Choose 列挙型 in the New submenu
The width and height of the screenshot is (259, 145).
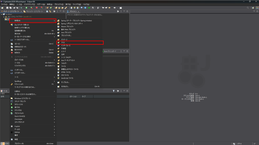pyautogui.click(x=80, y=48)
